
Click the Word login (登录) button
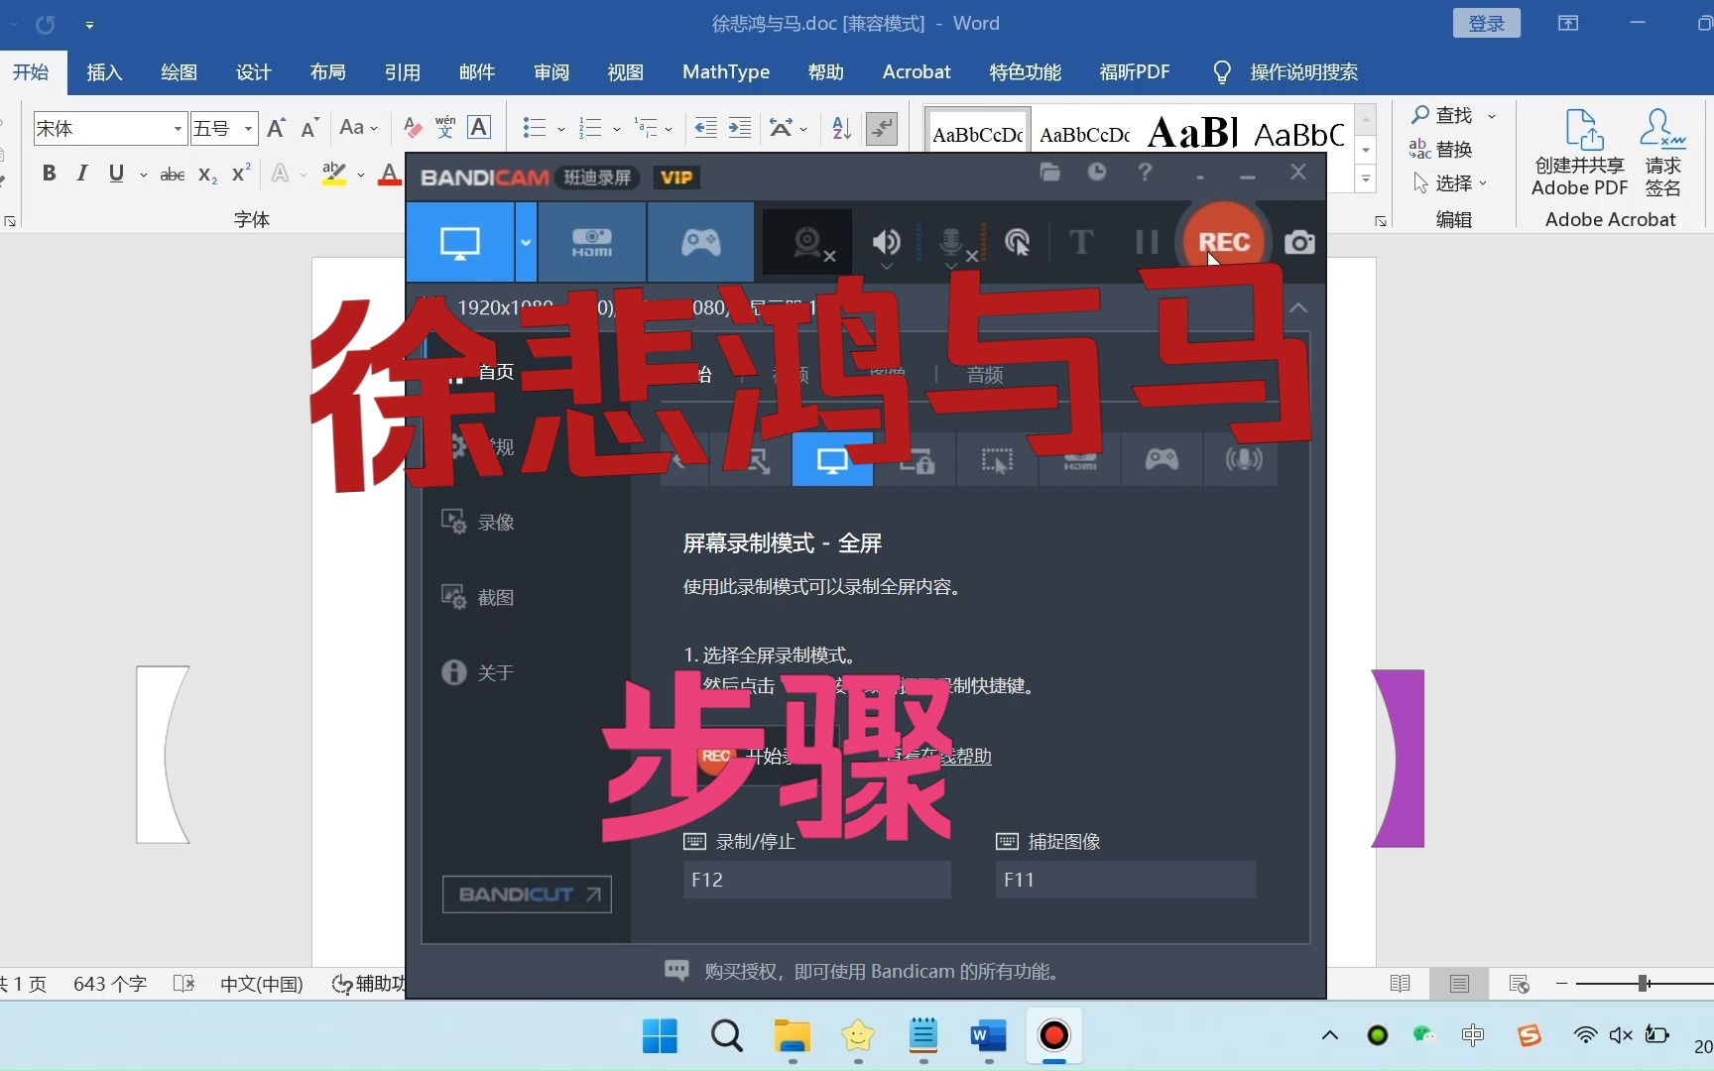(x=1487, y=24)
